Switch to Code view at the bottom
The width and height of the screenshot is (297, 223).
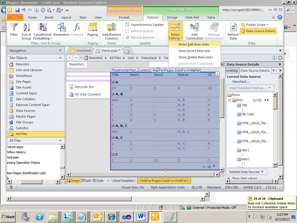[x=97, y=180]
